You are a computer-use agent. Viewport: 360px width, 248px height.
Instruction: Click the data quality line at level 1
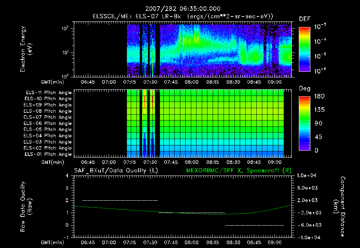coord(192,213)
